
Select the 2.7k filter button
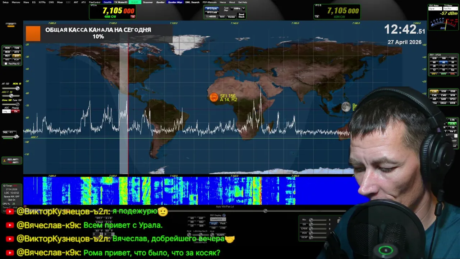click(452, 124)
